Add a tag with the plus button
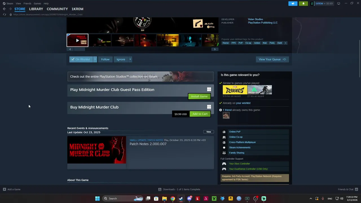The height and width of the screenshot is (203, 361). pos(285,43)
